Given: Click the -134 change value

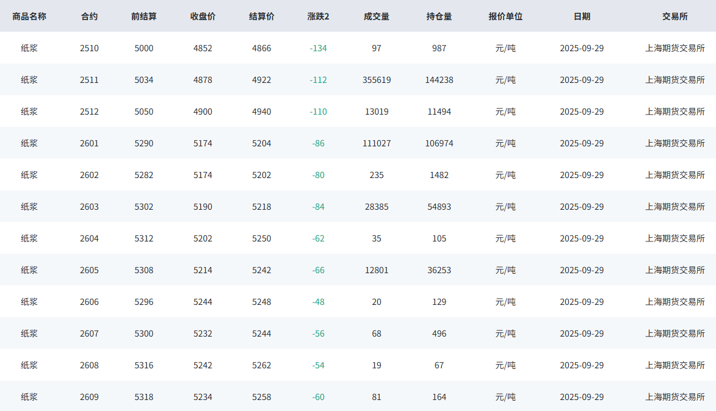Looking at the screenshot, I should 318,48.
